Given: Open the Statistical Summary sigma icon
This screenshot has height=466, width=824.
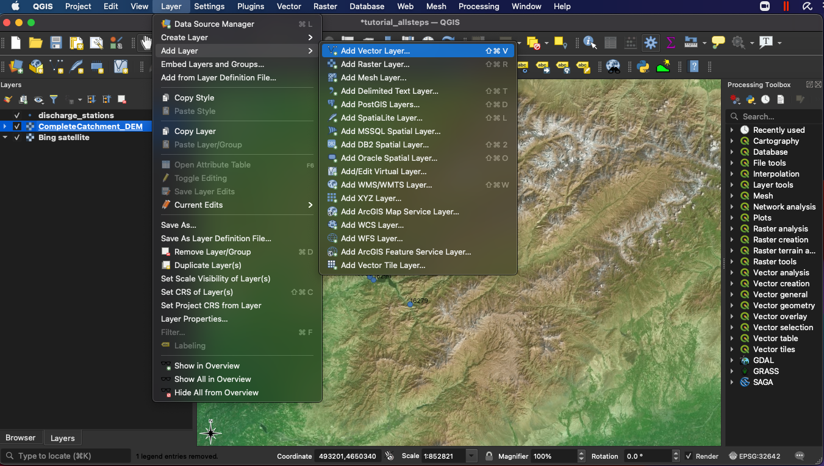Looking at the screenshot, I should 671,43.
